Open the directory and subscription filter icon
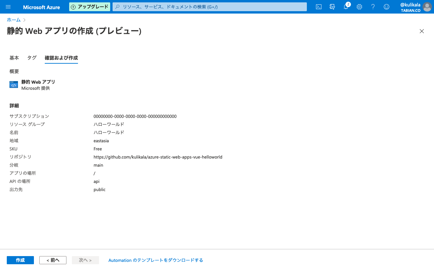Viewport: 434px width, 271px height. click(x=332, y=7)
